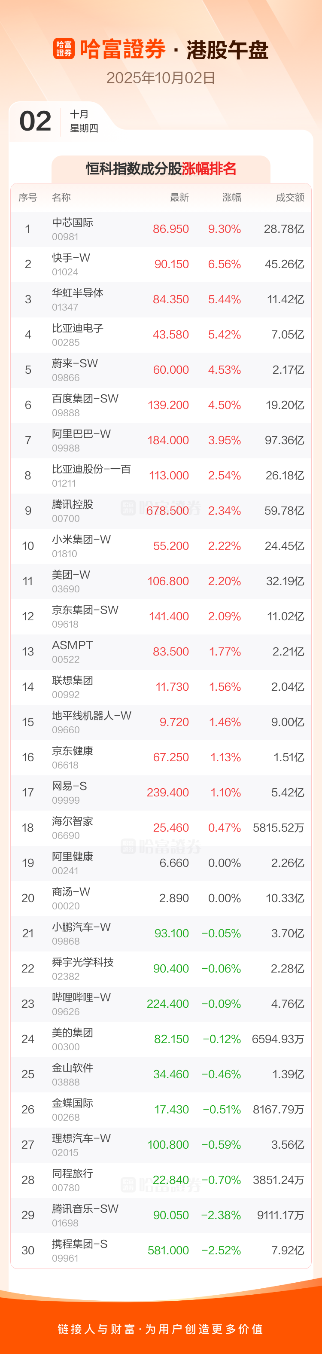
Task: Click the 序号 column header
Action: (x=27, y=198)
